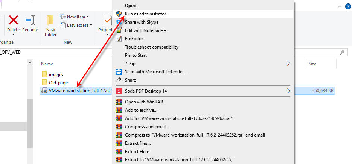Click the left pane vertical scrollbar
Image resolution: width=352 pixels, height=164 pixels.
point(30,113)
